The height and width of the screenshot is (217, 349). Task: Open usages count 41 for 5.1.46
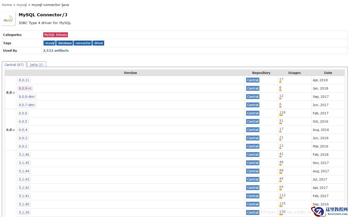[281, 154]
